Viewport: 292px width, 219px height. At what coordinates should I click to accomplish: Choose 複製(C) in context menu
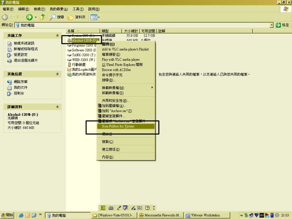[x=126, y=142]
